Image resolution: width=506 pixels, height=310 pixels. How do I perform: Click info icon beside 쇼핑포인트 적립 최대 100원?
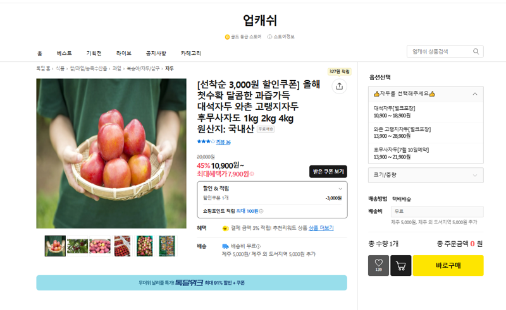261,211
